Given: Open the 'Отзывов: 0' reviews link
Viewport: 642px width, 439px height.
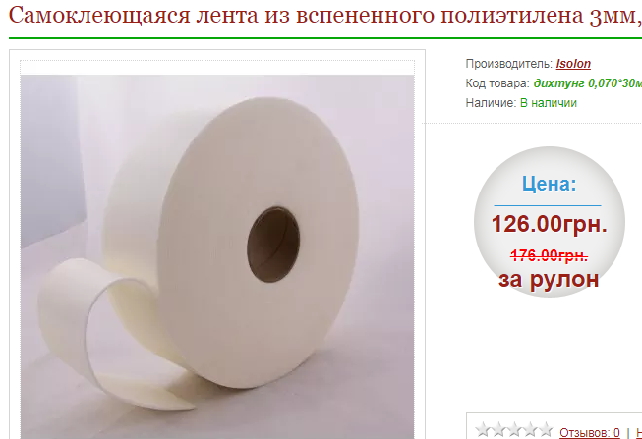Looking at the screenshot, I should click(590, 432).
